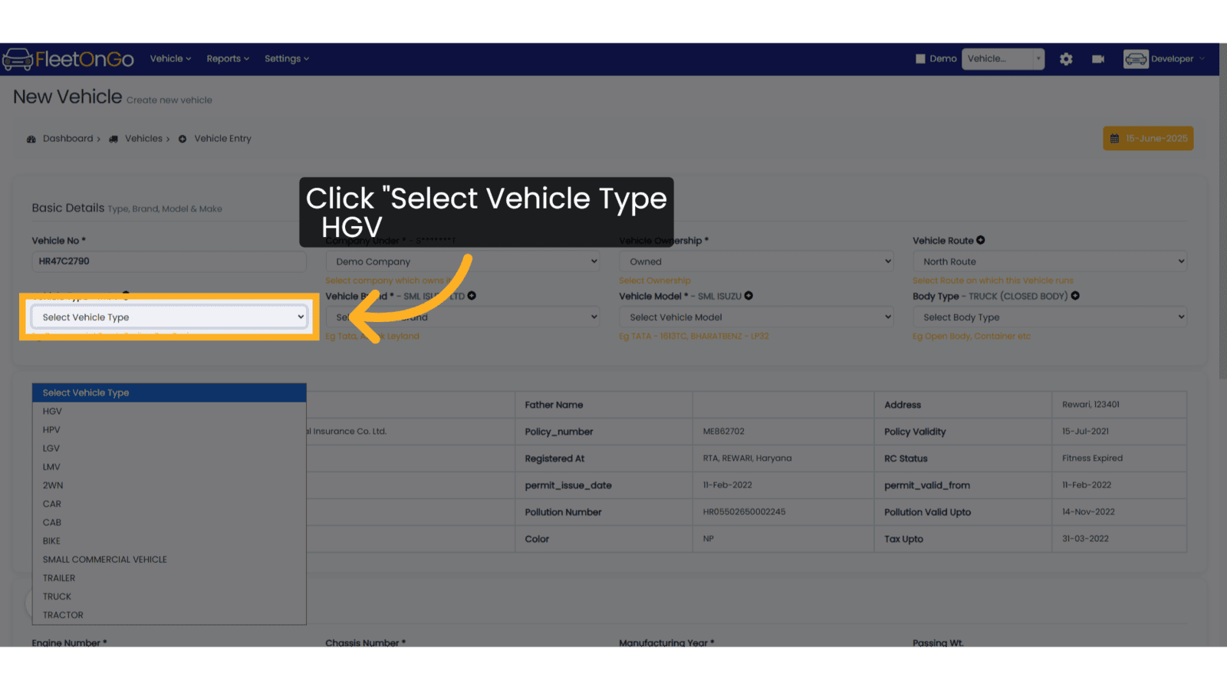Open the Settings menu
This screenshot has height=690, width=1227.
click(287, 59)
